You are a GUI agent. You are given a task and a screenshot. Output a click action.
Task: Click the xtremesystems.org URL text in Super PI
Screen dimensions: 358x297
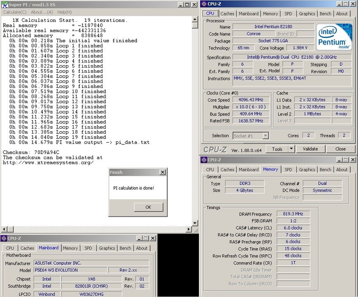[48, 163]
